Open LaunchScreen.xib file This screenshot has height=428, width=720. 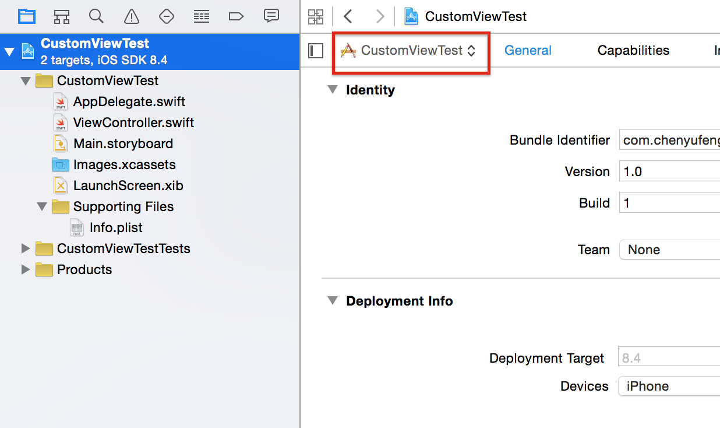pyautogui.click(x=128, y=185)
